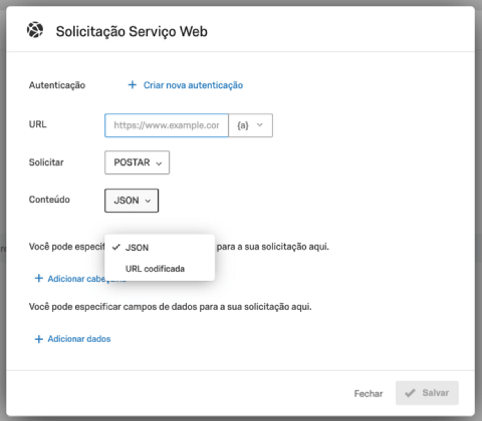
Task: Click the plus icon beside Adicionar dados
Action: (39, 339)
